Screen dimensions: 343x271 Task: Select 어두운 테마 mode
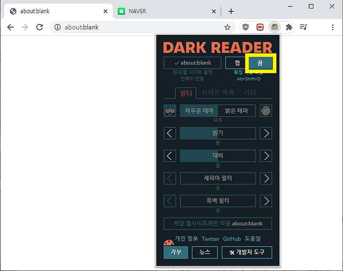coord(199,111)
